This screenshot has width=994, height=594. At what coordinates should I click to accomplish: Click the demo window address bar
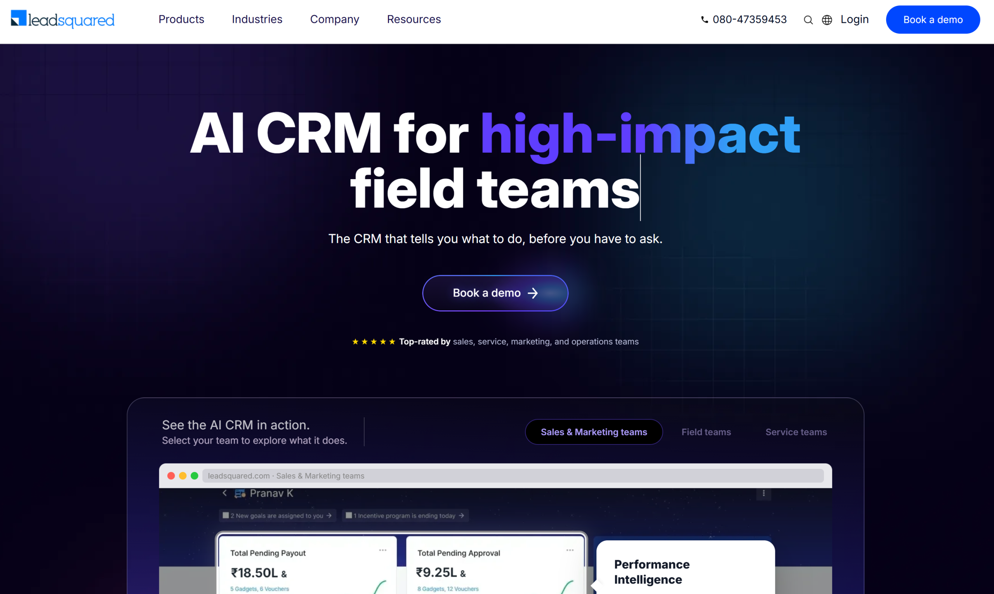click(513, 476)
